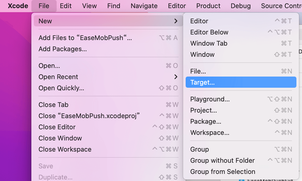Open the Source Control menu
The width and height of the screenshot is (302, 181).
point(282,6)
